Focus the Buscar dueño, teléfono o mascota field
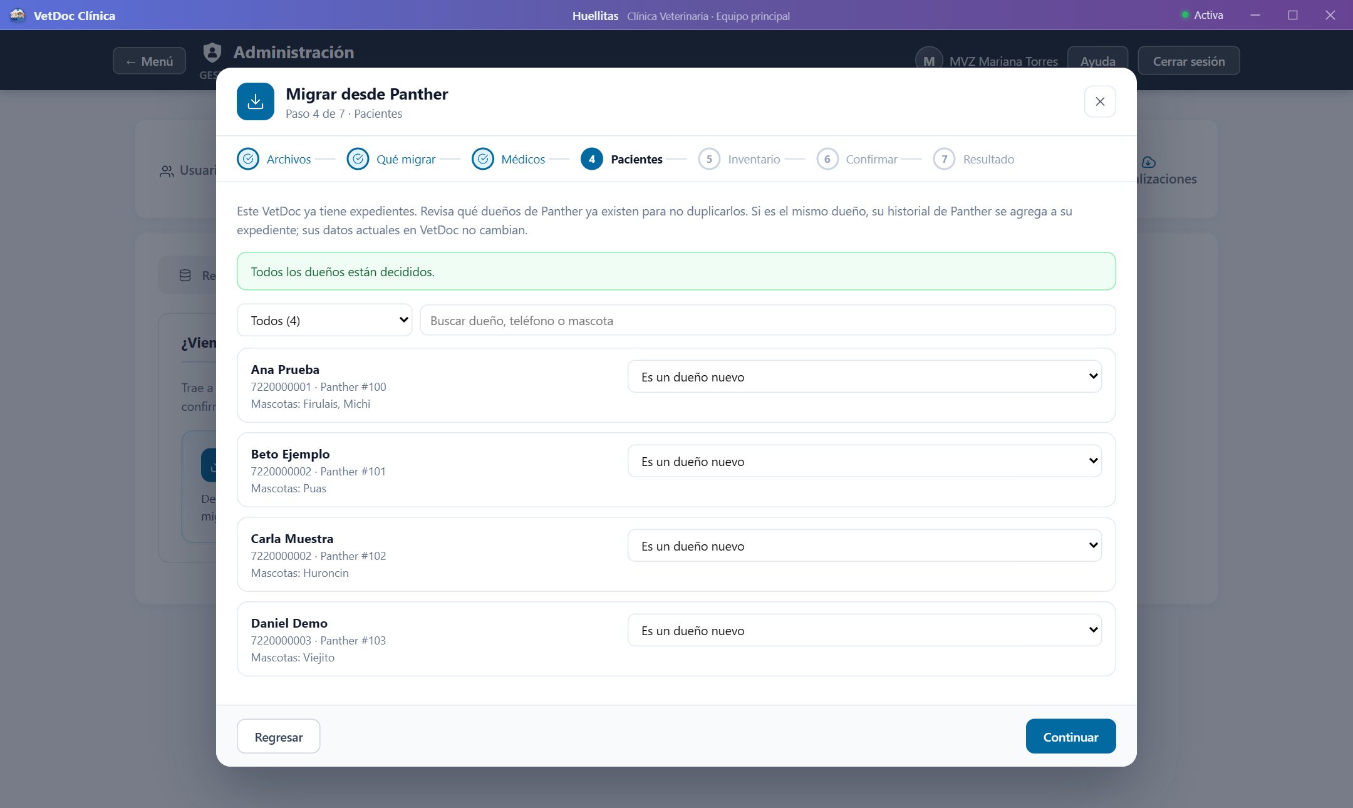1353x808 pixels. click(767, 320)
